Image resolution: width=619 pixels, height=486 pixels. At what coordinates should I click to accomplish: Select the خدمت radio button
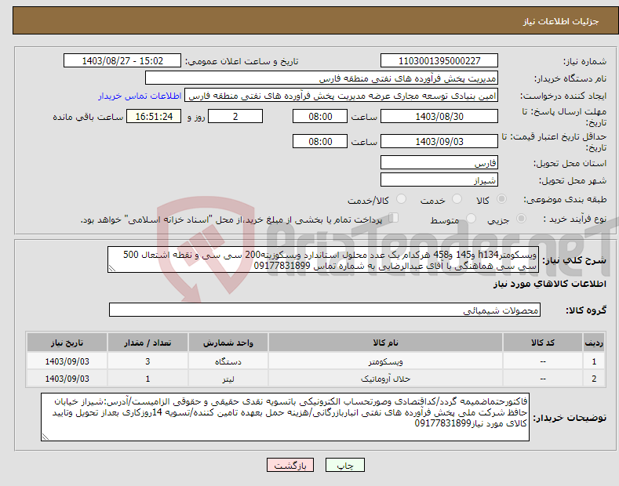tap(457, 199)
